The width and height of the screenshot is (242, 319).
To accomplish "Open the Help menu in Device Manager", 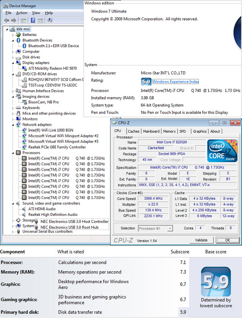I will (49, 13).
